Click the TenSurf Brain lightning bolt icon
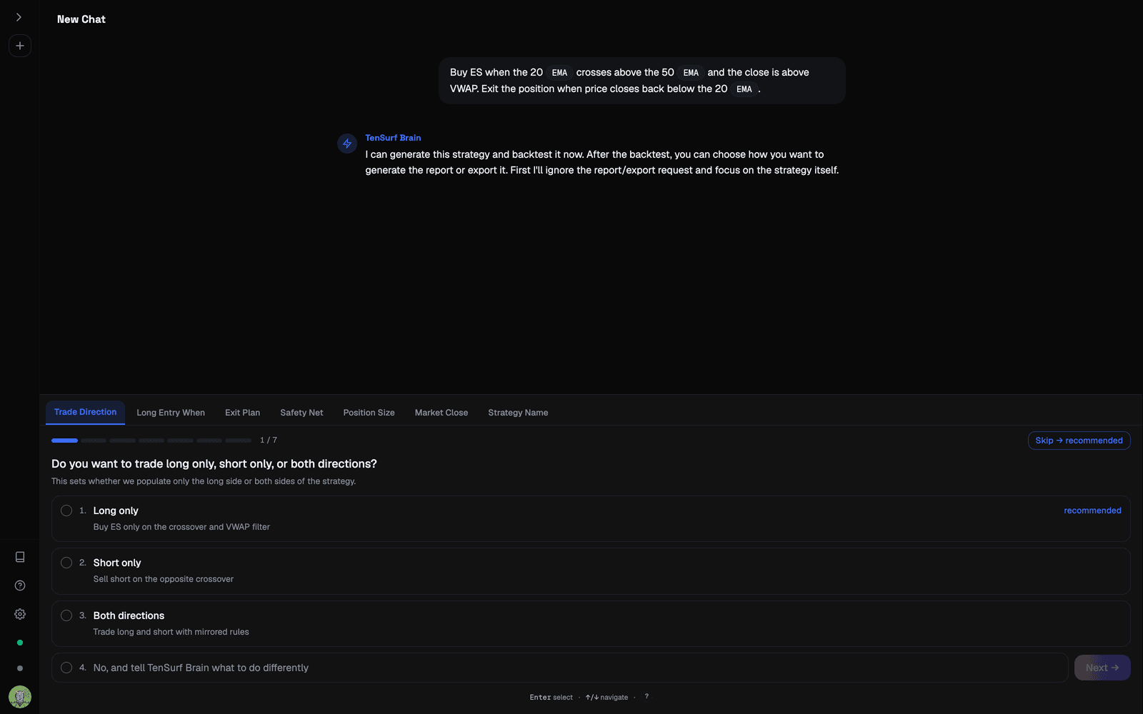The height and width of the screenshot is (714, 1143). (x=347, y=144)
